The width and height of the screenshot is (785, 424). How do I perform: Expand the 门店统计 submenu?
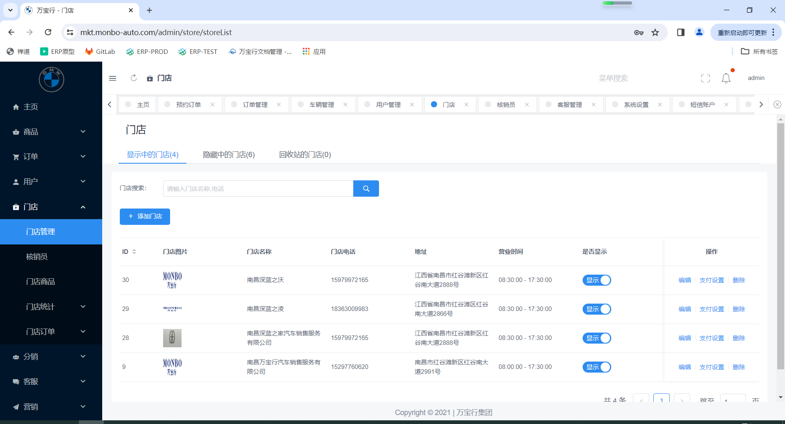tap(51, 307)
